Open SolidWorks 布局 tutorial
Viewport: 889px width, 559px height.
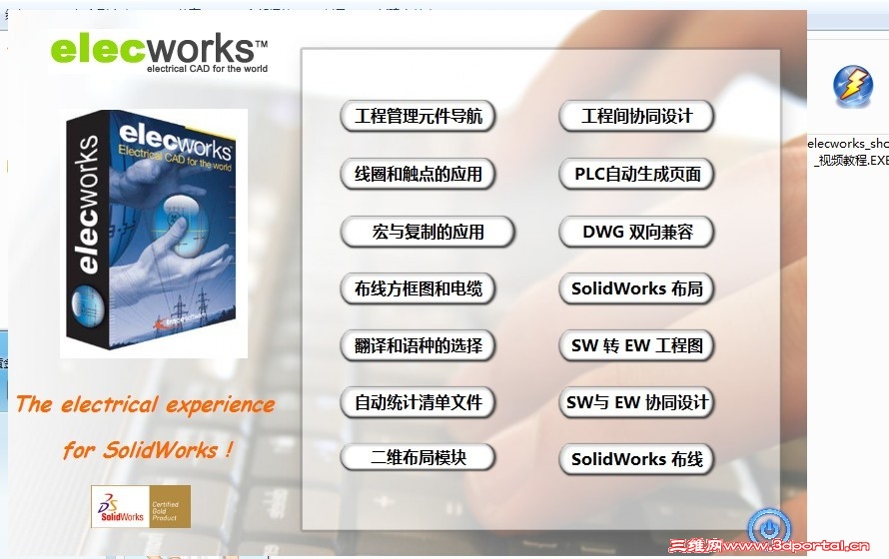tap(636, 288)
